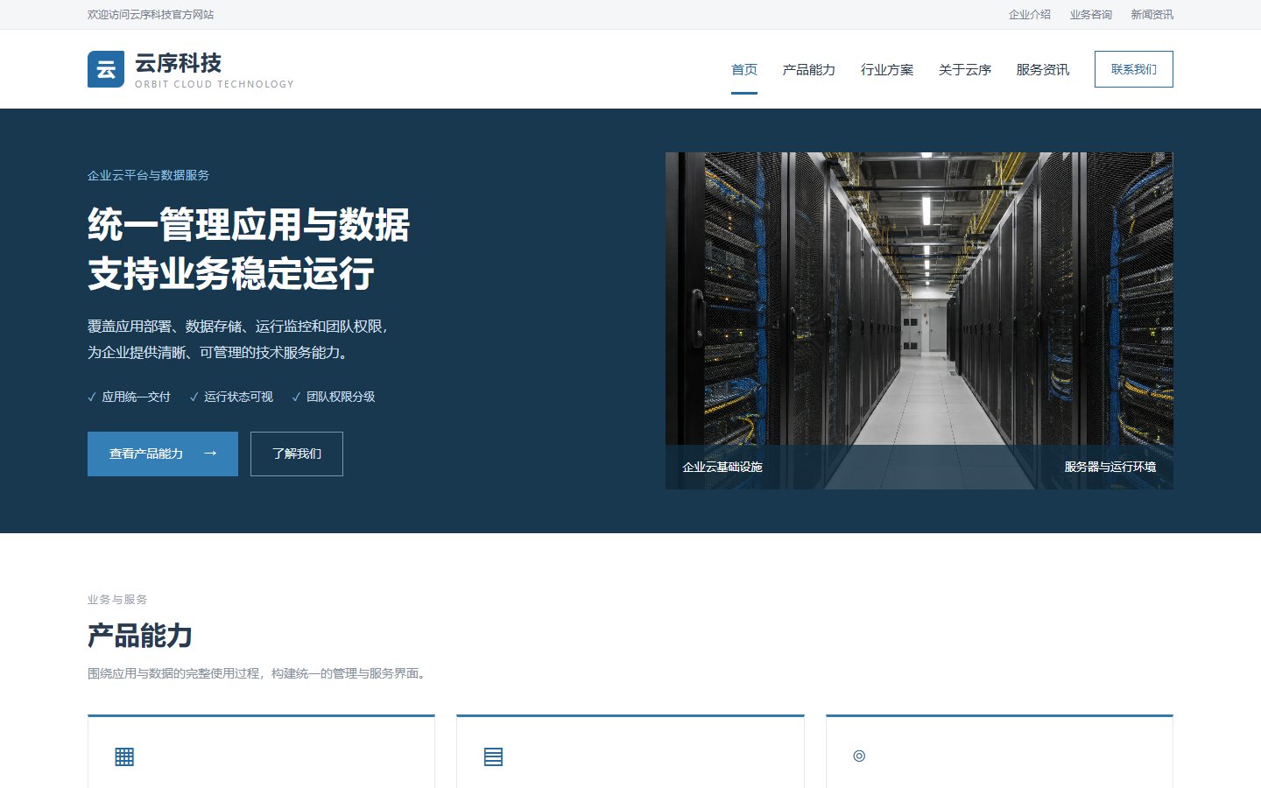
Task: Click the 产品能力 section heading
Action: pos(140,636)
